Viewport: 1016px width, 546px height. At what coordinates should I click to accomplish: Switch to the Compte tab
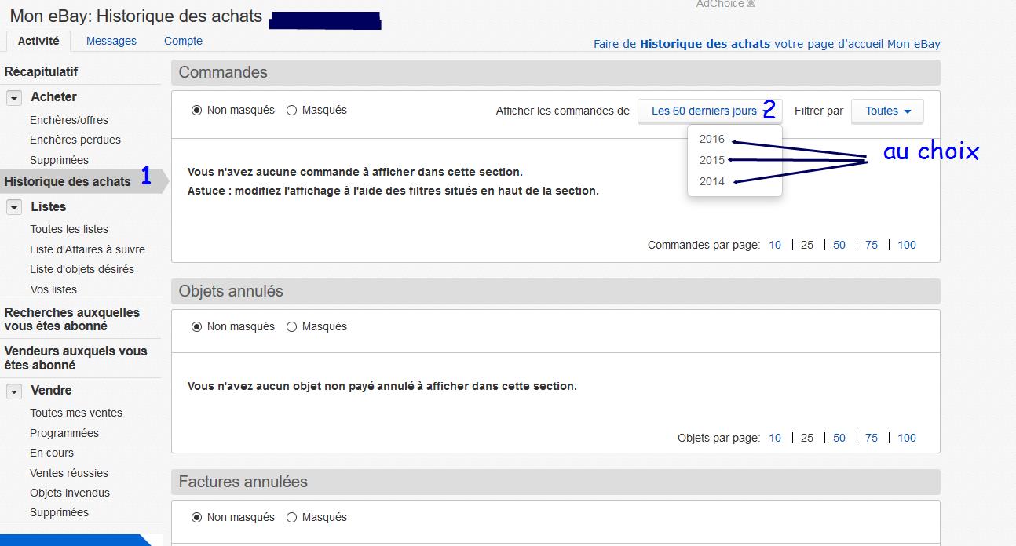point(183,41)
